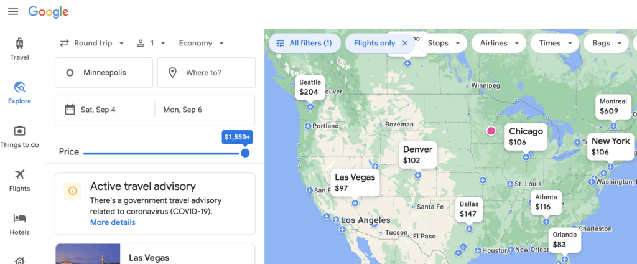Viewport: 637px width, 264px height.
Task: Select the Explore globe icon
Action: coord(19,87)
